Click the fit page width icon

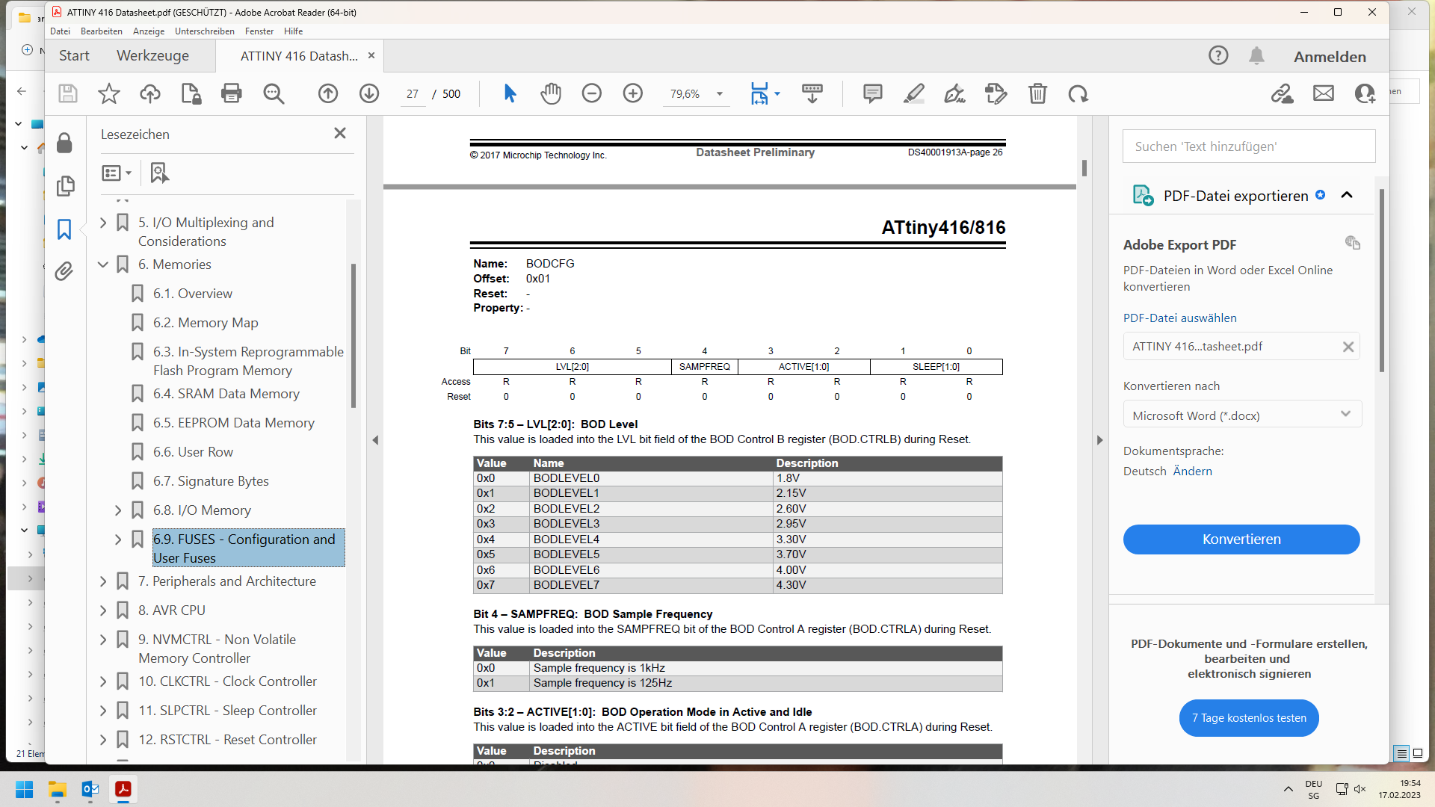(x=759, y=93)
